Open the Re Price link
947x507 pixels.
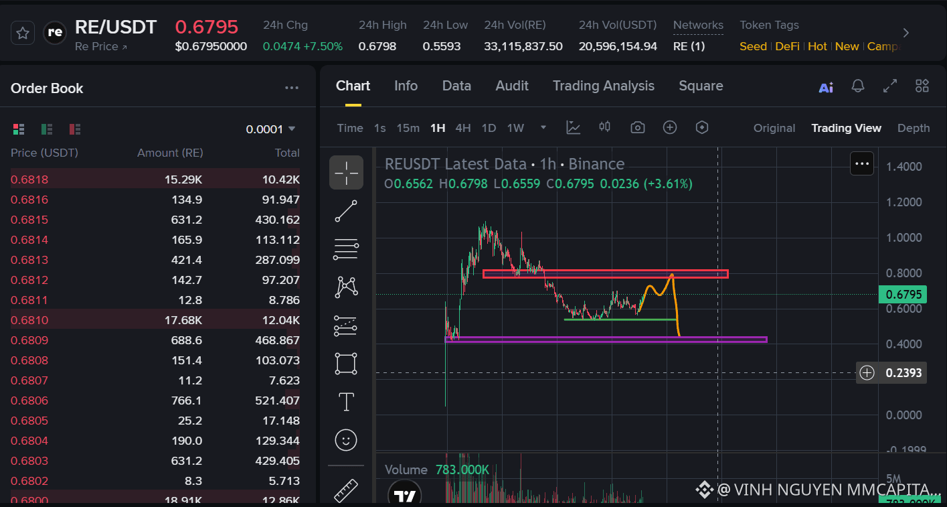[101, 47]
